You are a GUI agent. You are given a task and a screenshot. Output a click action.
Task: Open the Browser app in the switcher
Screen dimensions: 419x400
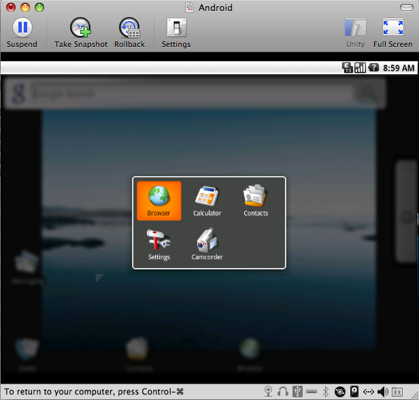pos(159,201)
